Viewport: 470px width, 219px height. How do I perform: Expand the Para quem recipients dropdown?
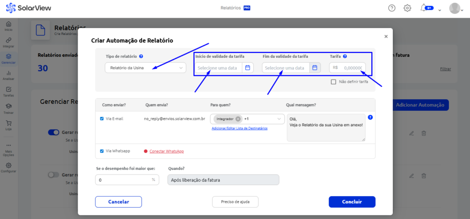(279, 119)
